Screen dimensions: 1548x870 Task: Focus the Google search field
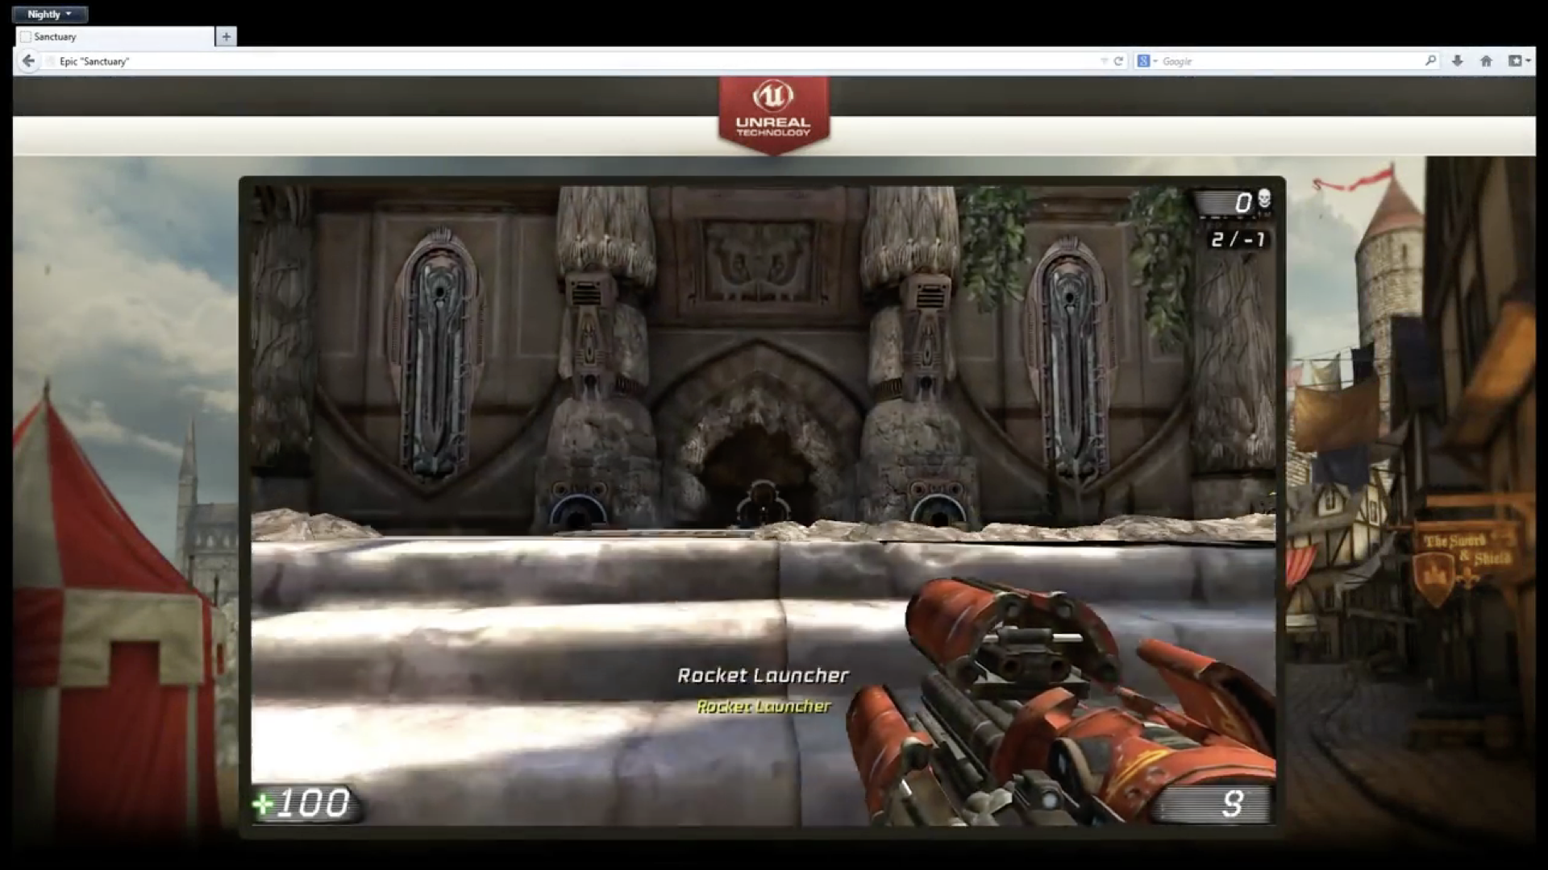[1290, 61]
